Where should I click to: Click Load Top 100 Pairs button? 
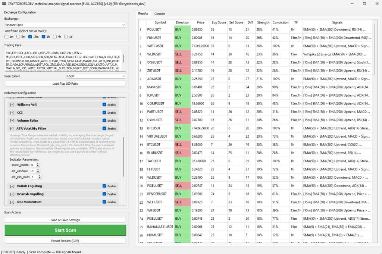[65, 84]
